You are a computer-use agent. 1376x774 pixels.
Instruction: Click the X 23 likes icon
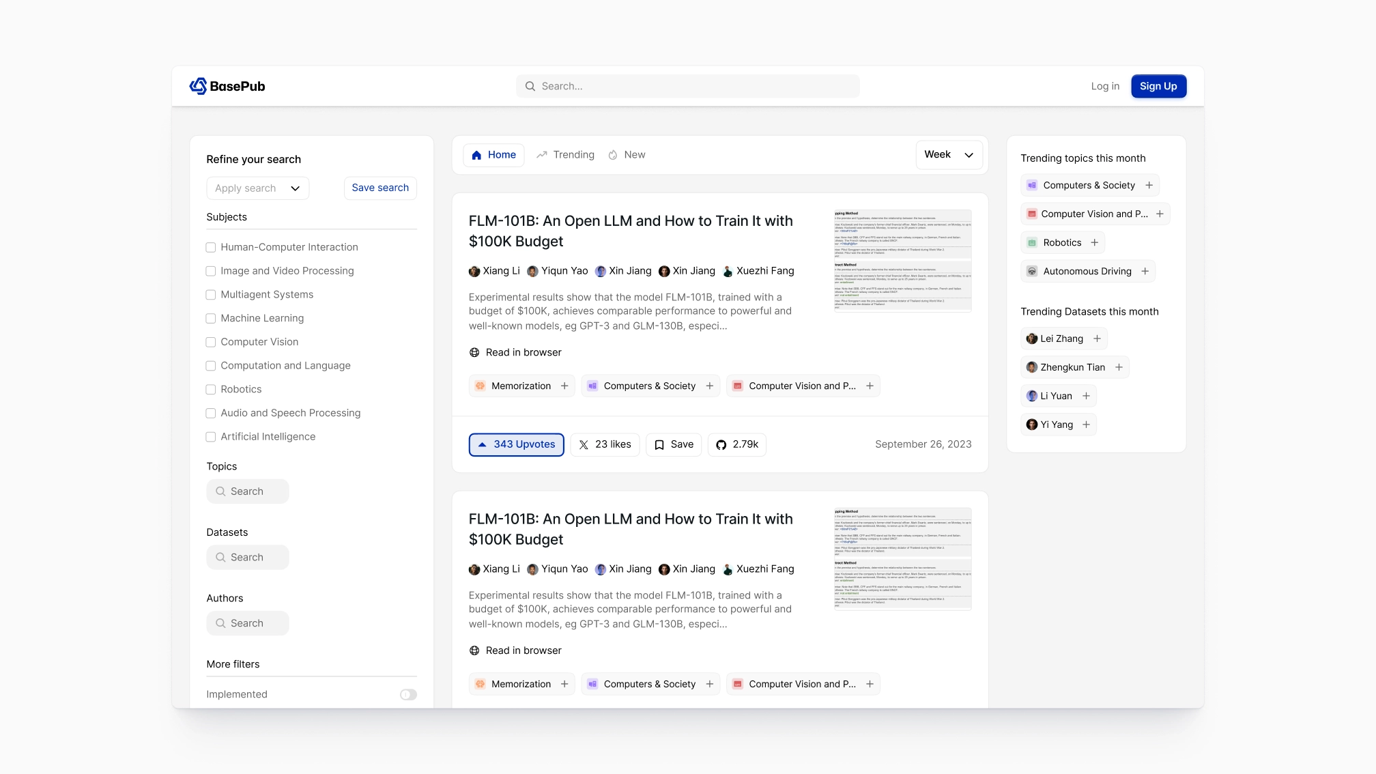(584, 445)
